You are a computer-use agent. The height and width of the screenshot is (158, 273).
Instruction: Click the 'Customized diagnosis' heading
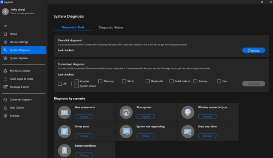71,64
